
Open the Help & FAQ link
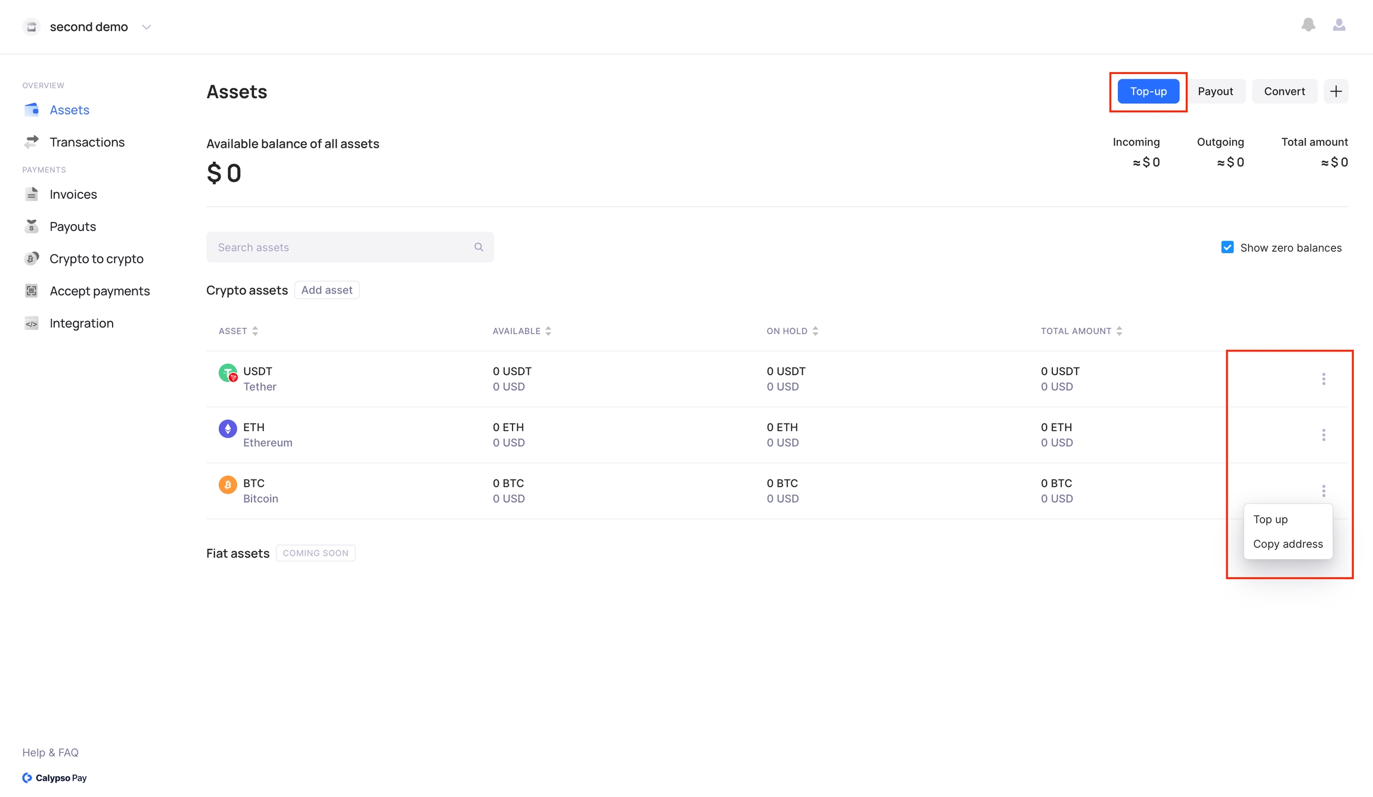point(51,752)
